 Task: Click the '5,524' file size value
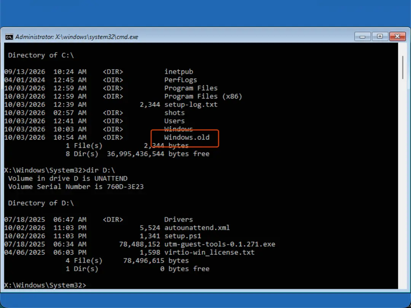point(150,228)
